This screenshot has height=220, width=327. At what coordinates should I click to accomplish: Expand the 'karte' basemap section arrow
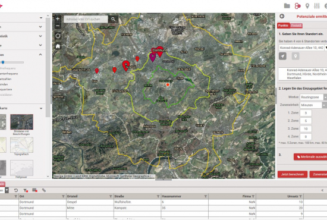click(41, 108)
